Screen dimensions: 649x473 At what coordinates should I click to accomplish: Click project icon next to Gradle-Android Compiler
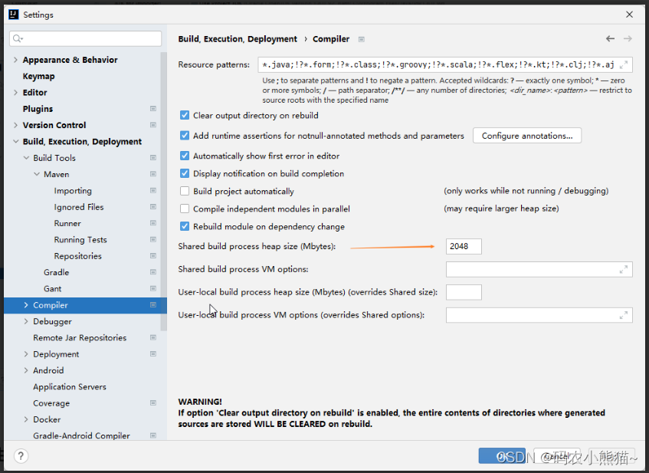click(153, 435)
